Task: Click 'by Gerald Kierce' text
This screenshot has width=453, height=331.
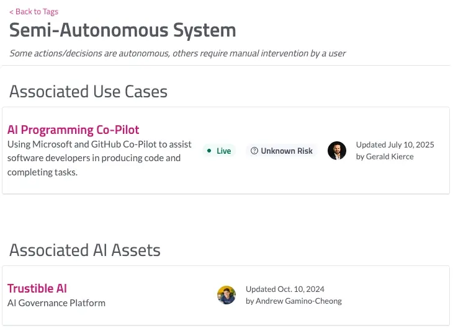Action: coord(385,156)
